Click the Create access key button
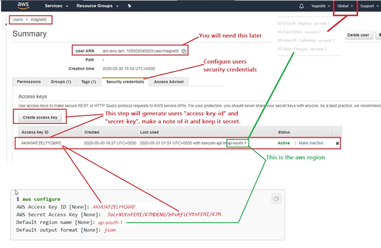 coord(40,117)
